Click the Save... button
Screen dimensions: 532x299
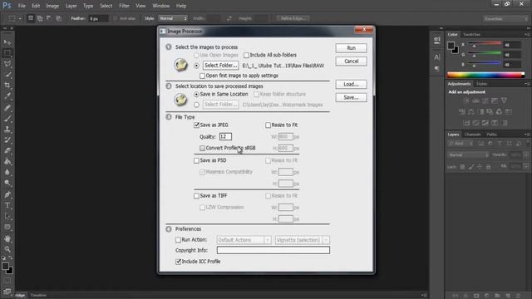click(351, 97)
